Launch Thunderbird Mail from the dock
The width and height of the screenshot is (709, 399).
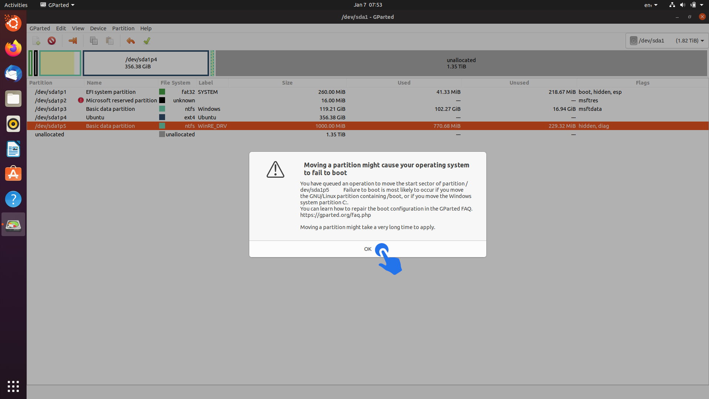point(13,74)
